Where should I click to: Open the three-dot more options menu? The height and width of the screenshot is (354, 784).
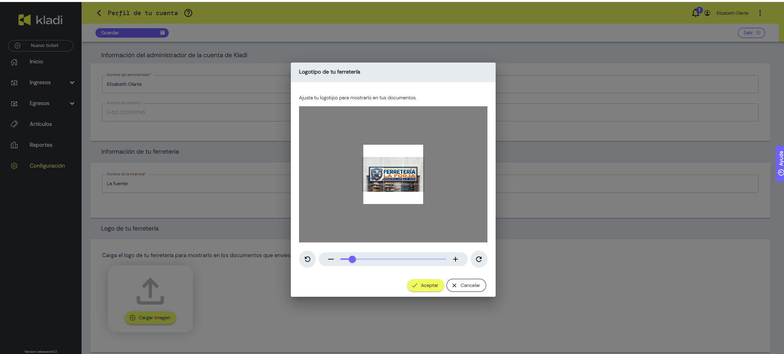pyautogui.click(x=760, y=13)
